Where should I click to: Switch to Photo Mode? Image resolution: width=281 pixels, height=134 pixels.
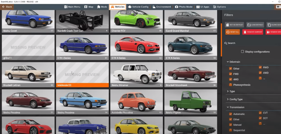[x=184, y=7]
